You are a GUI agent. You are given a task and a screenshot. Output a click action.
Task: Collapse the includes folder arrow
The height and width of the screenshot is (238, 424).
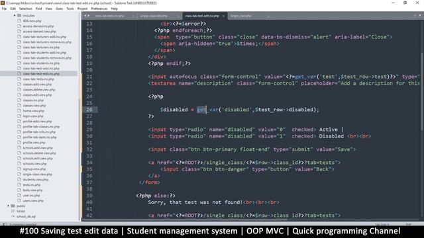(x=15, y=15)
